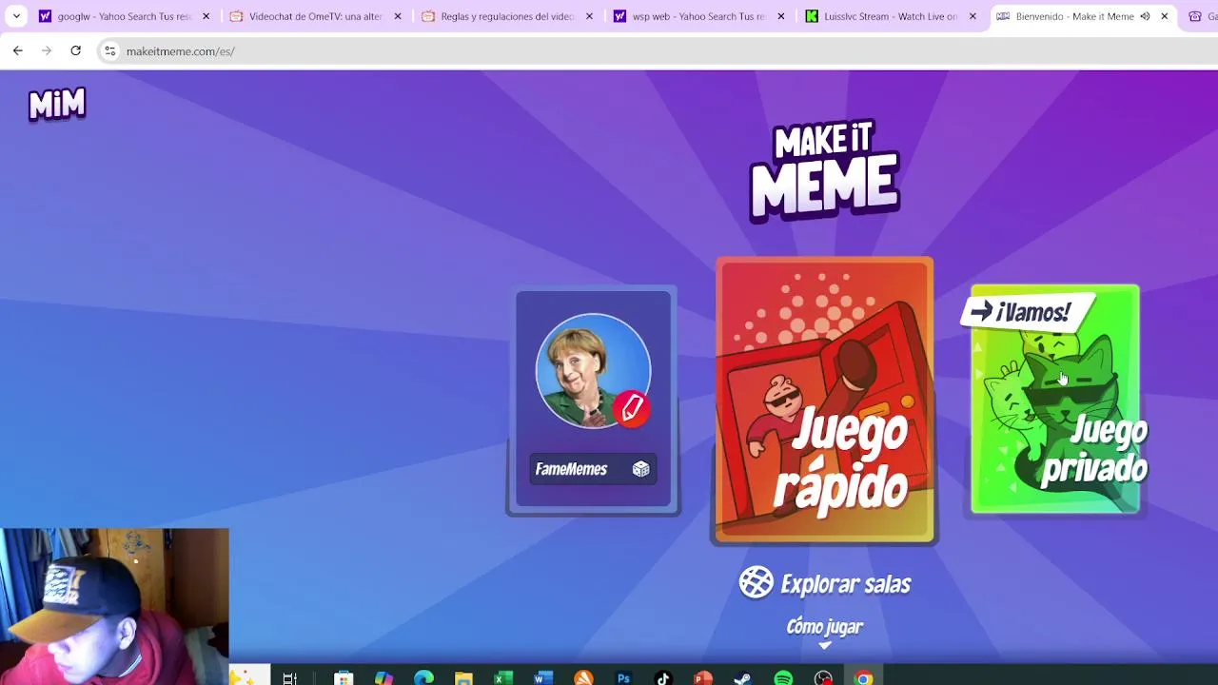
Task: Open File Explorer from the taskbar
Action: pos(463,678)
